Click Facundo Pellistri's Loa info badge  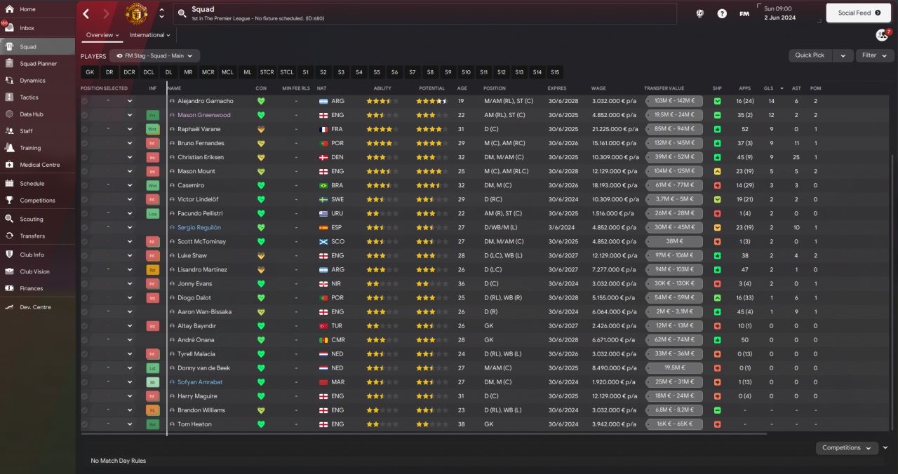(x=152, y=213)
